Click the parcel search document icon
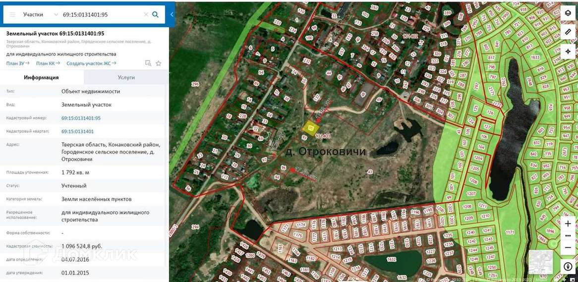Viewport: 578px width, 282px height. 148,63
